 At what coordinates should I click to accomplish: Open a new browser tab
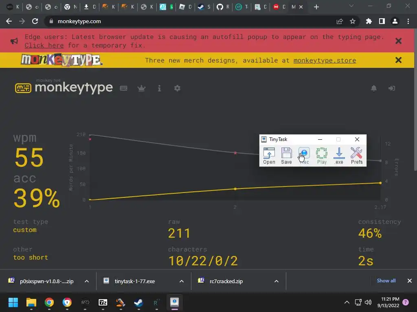[316, 7]
